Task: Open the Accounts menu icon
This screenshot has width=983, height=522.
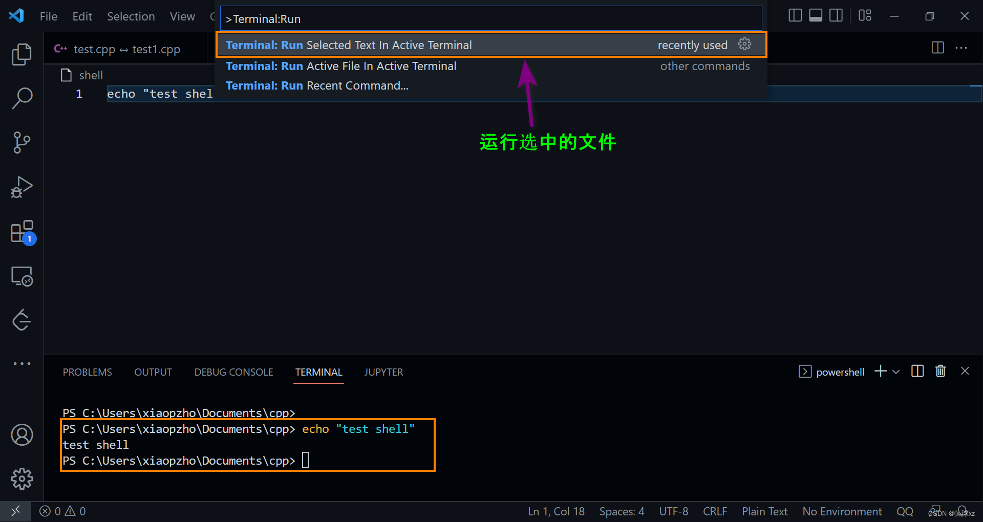Action: point(22,435)
